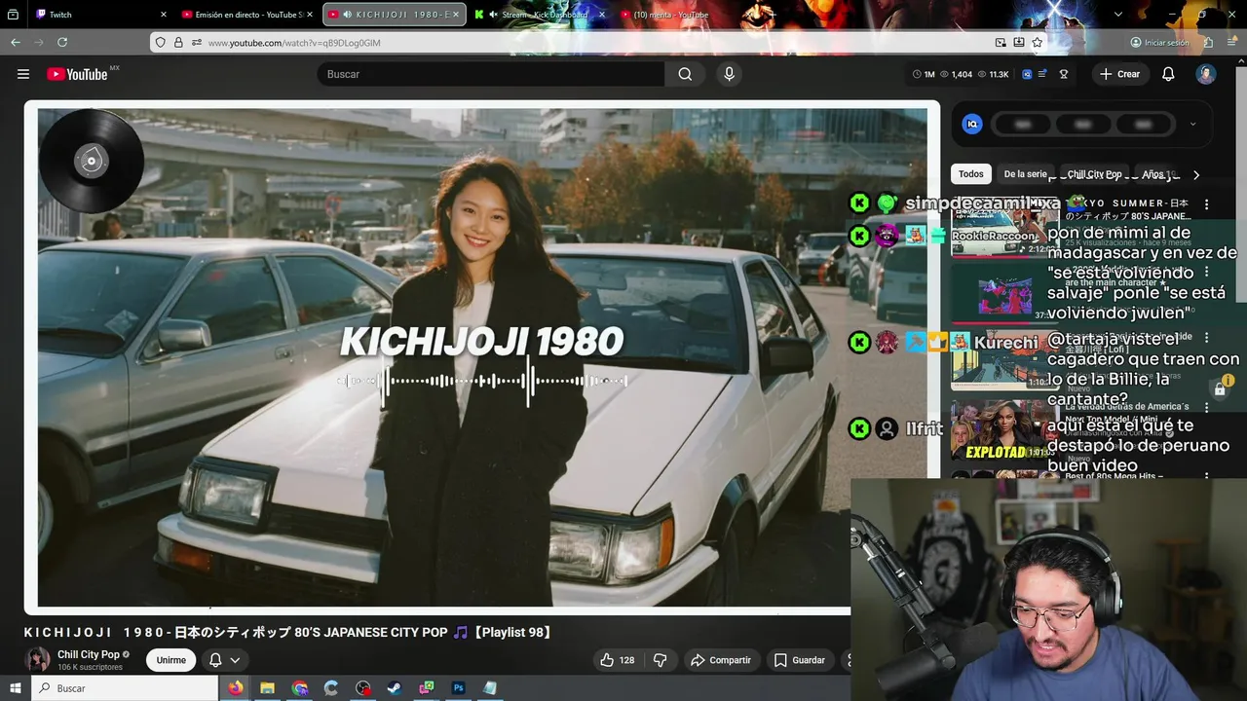Open the site padlock security info
This screenshot has height=701, width=1247.
point(178,43)
